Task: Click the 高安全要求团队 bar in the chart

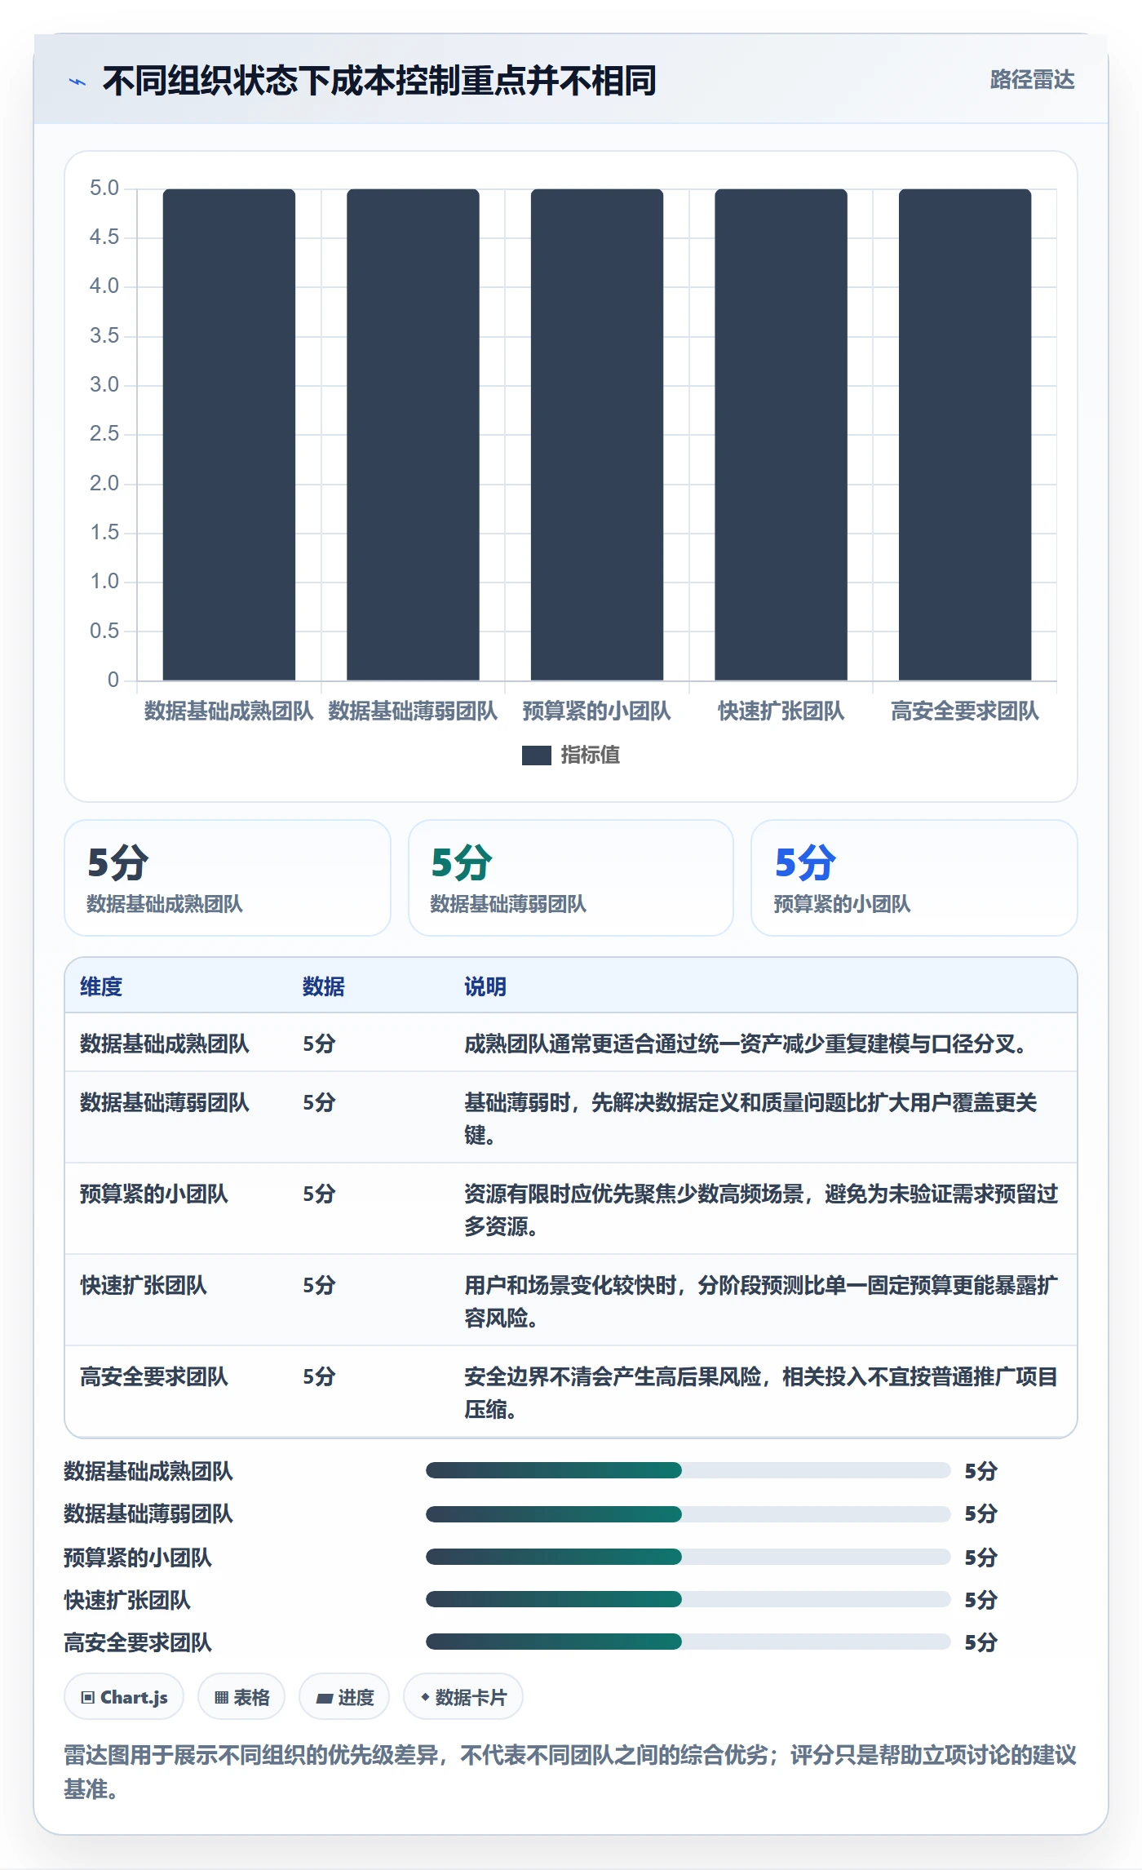Action: coord(965,435)
